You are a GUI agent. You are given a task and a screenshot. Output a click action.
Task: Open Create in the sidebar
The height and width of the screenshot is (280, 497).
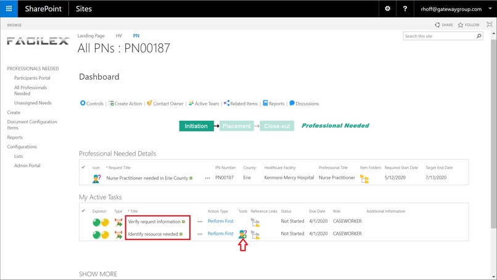tap(14, 112)
